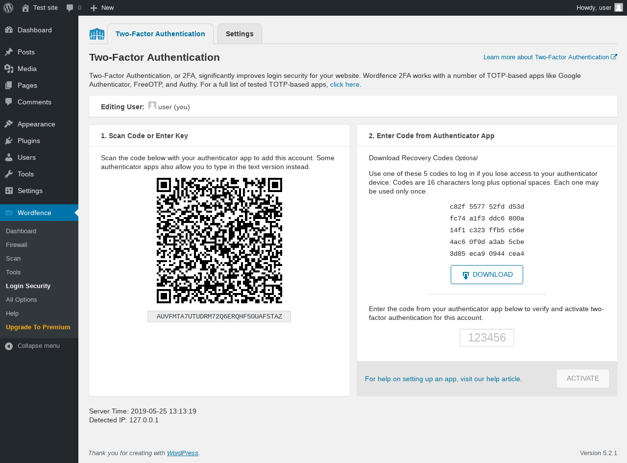Select recovery code 14f1 c323 ffb5 c56e
Viewport: 627px width, 463px height.
(x=487, y=230)
